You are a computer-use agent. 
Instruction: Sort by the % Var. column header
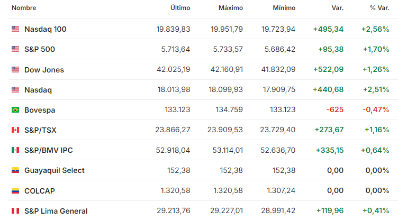[x=379, y=8]
